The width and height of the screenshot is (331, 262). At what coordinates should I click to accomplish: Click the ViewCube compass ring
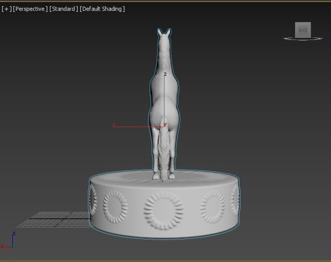pos(303,39)
